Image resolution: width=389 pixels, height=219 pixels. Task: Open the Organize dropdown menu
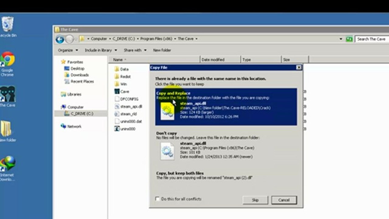point(68,50)
